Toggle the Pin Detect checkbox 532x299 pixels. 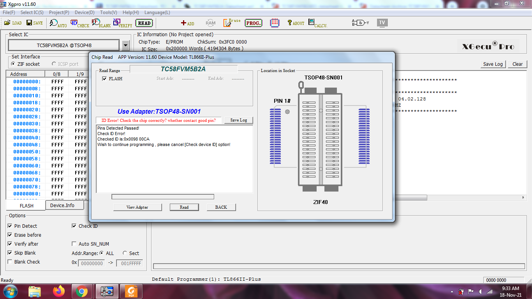pos(10,226)
